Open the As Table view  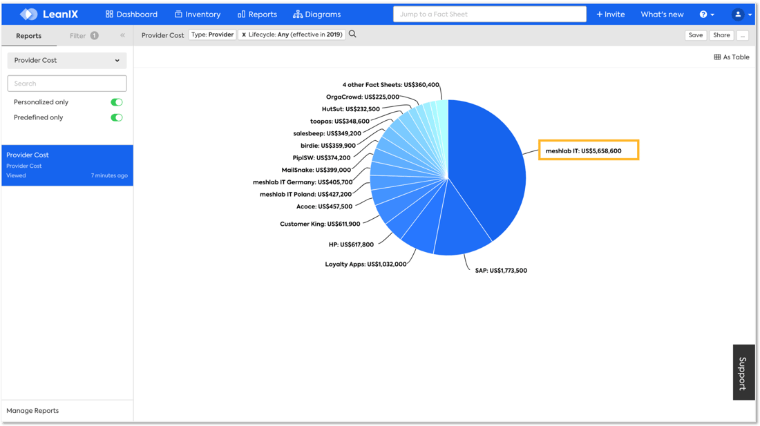click(x=731, y=57)
